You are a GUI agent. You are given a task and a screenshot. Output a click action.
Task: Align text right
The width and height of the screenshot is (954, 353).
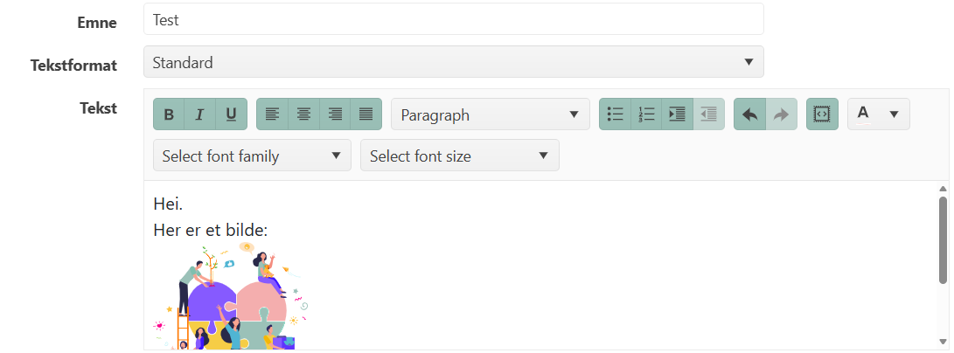[x=335, y=114]
